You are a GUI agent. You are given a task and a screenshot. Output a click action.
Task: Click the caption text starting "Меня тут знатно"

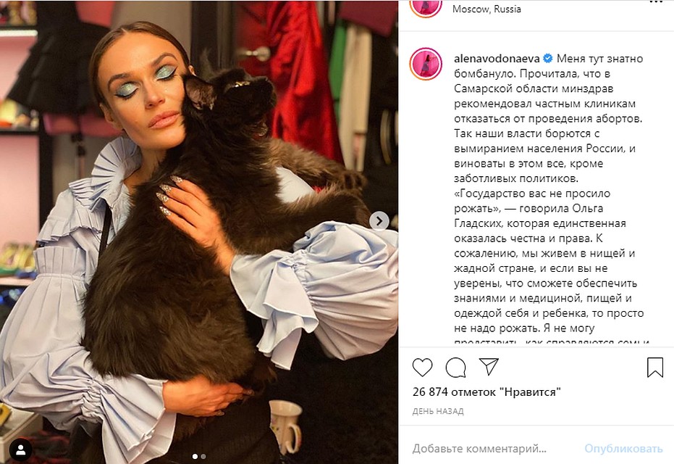coord(549,194)
